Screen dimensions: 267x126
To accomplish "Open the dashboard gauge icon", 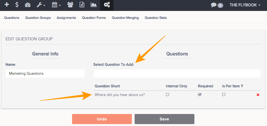I will point(27,5).
